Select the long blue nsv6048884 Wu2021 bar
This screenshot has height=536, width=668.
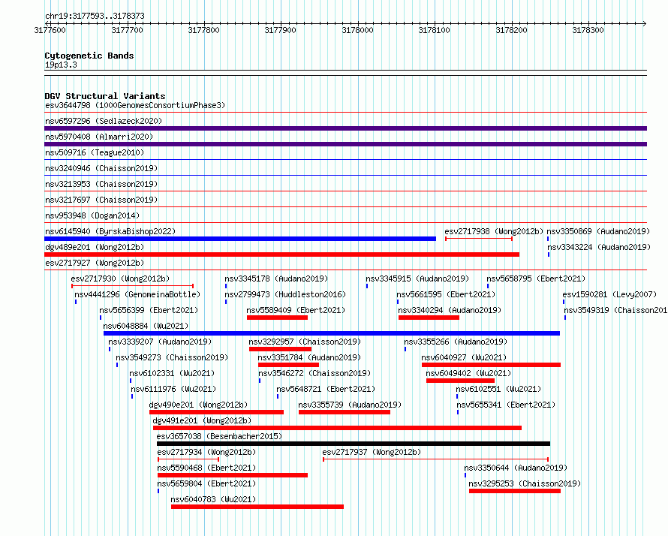(331, 333)
